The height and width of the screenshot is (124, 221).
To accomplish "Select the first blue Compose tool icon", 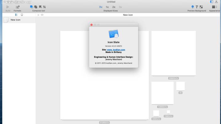I will tap(32, 7).
